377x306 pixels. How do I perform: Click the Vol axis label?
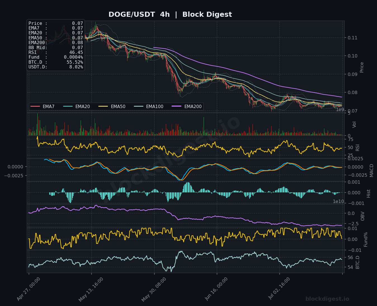pos(354,125)
